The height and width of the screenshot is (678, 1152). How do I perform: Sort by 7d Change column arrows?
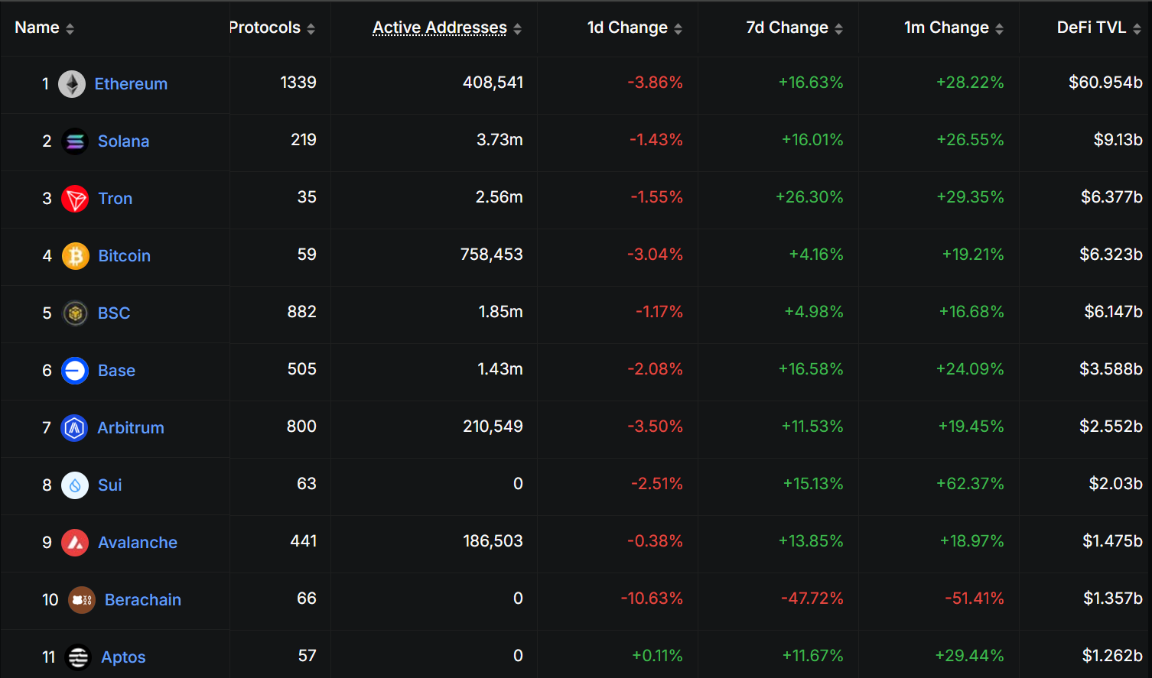click(x=839, y=28)
